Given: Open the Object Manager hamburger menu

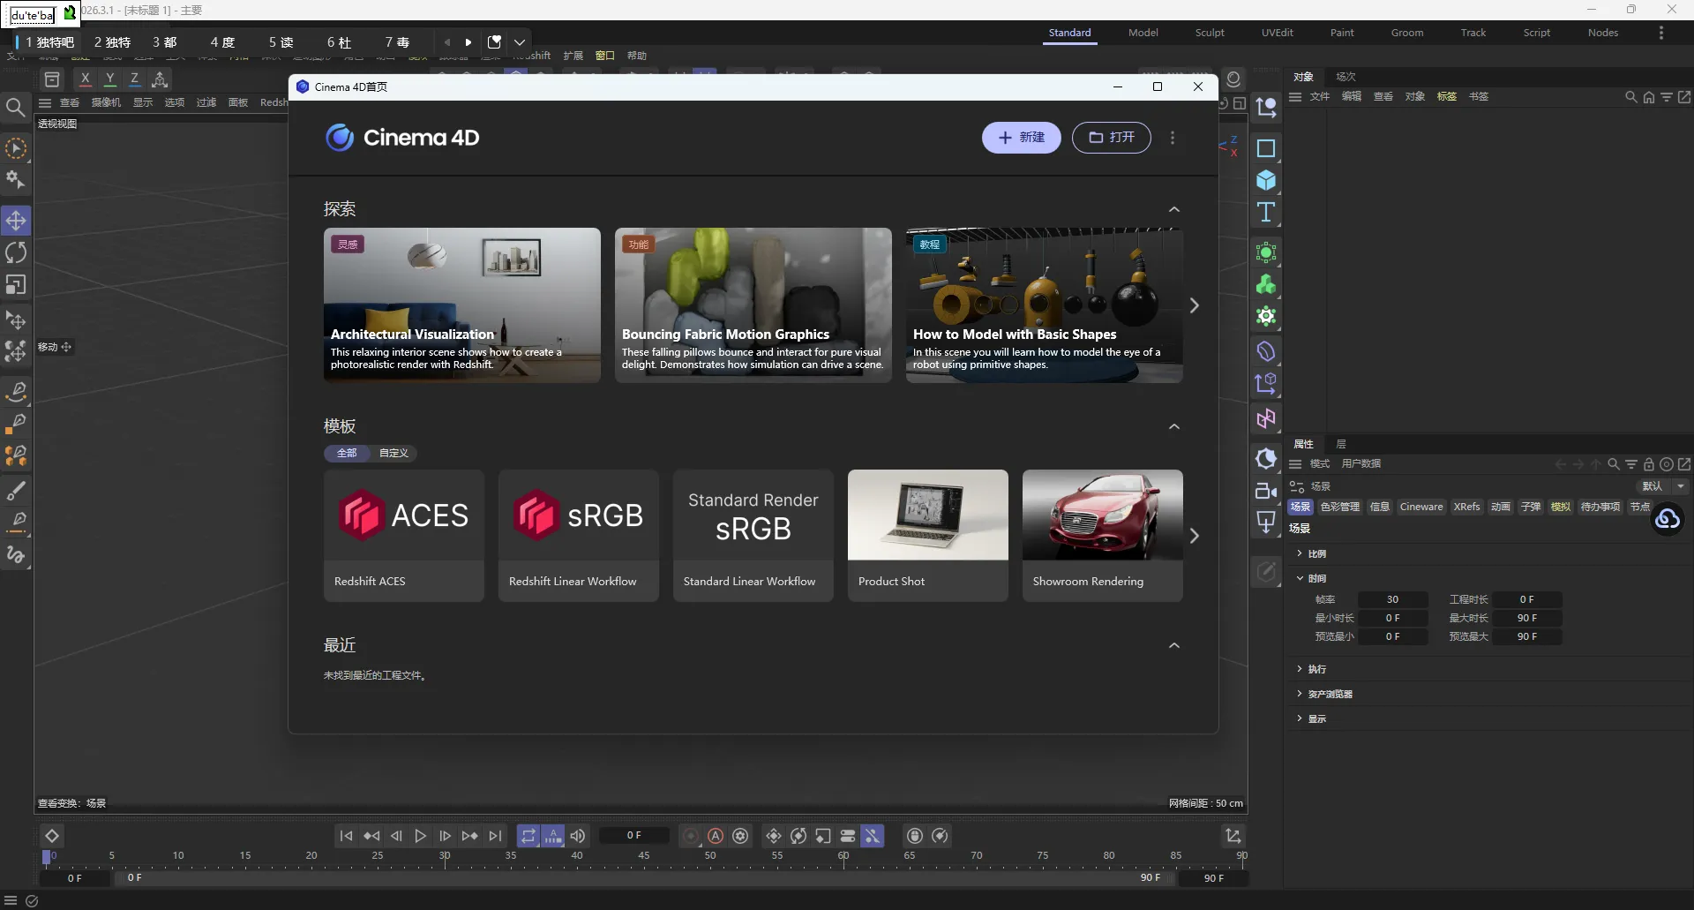Looking at the screenshot, I should pyautogui.click(x=1295, y=97).
